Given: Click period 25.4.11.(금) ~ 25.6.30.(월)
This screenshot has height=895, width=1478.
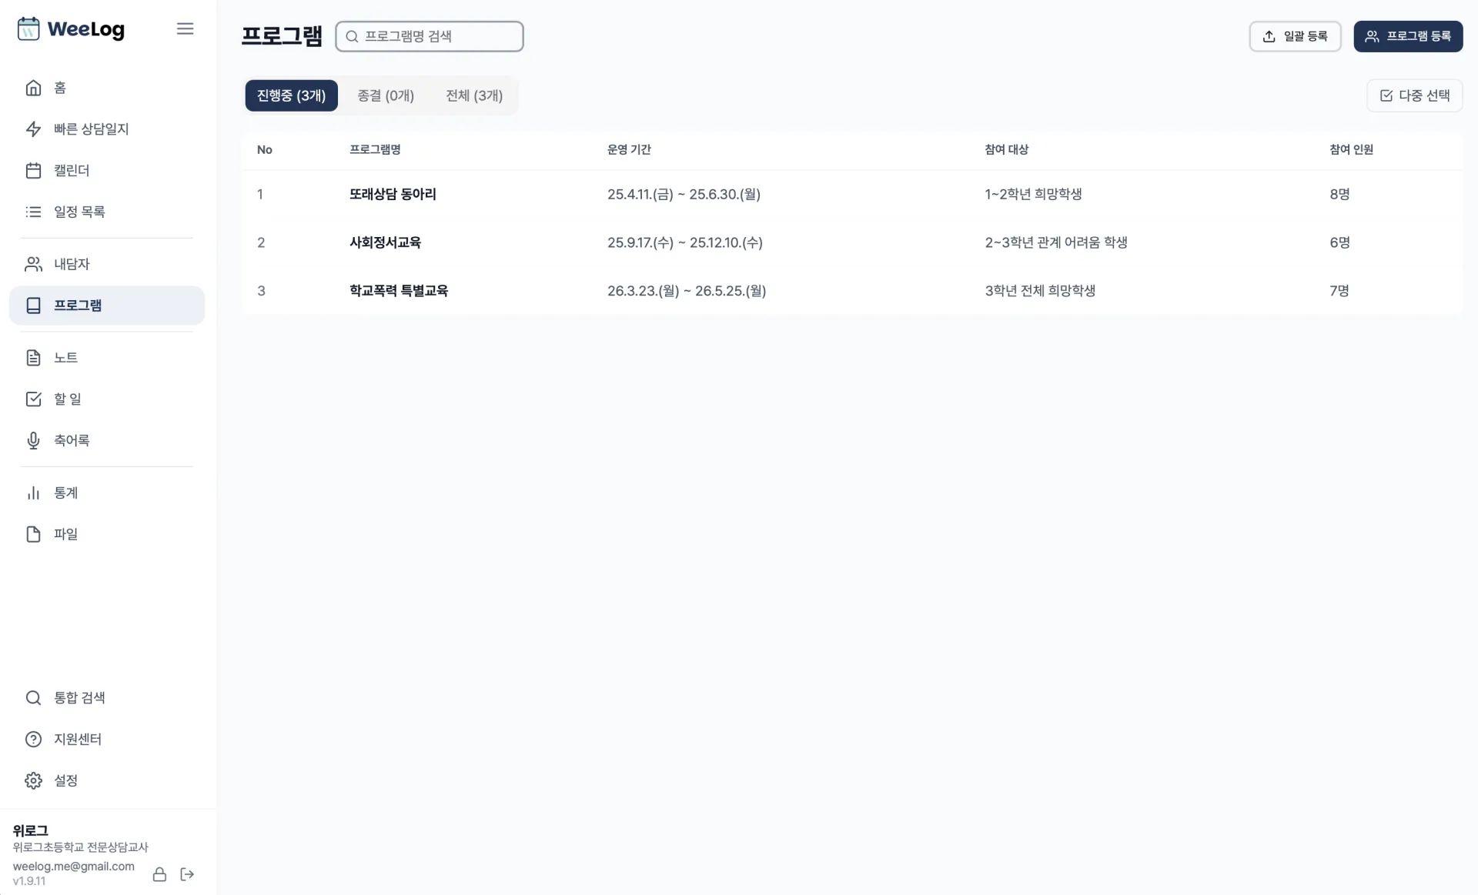Looking at the screenshot, I should (684, 194).
